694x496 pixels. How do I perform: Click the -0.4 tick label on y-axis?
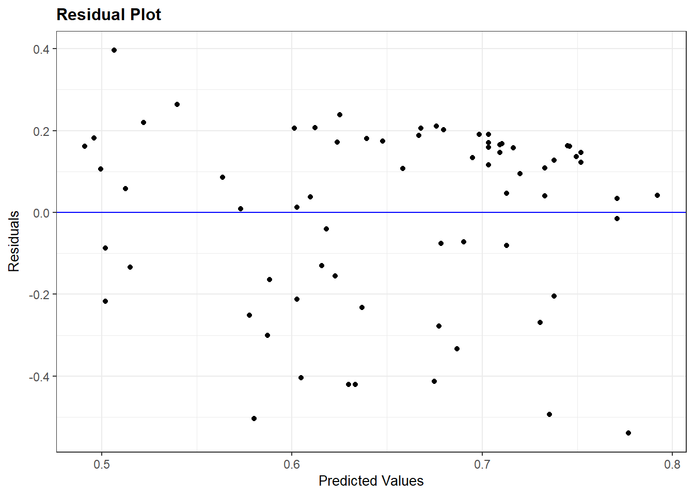click(39, 377)
